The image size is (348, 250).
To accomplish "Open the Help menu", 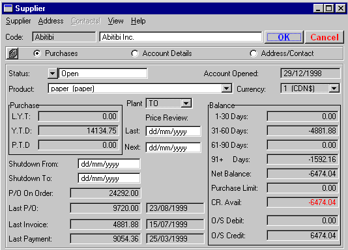I will 138,21.
